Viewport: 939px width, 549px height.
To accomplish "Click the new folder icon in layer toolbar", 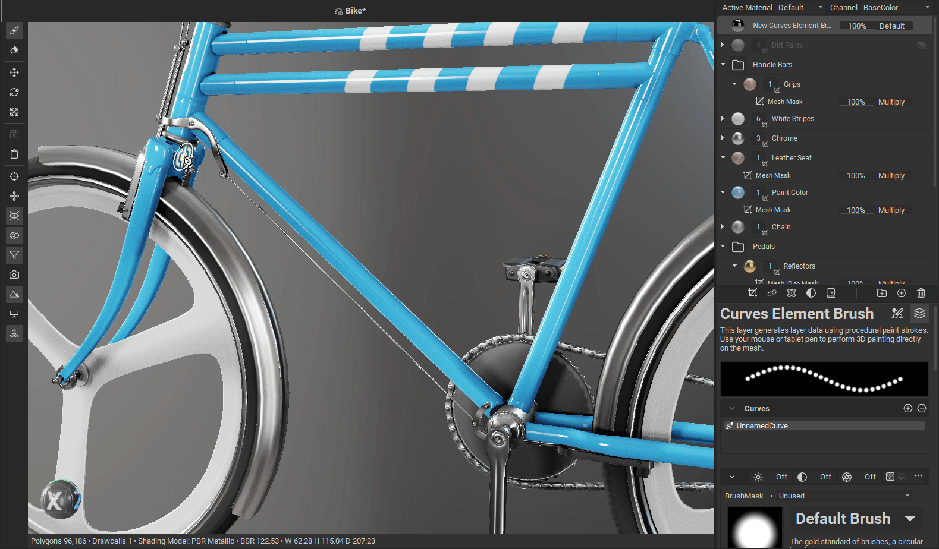I will coord(882,293).
